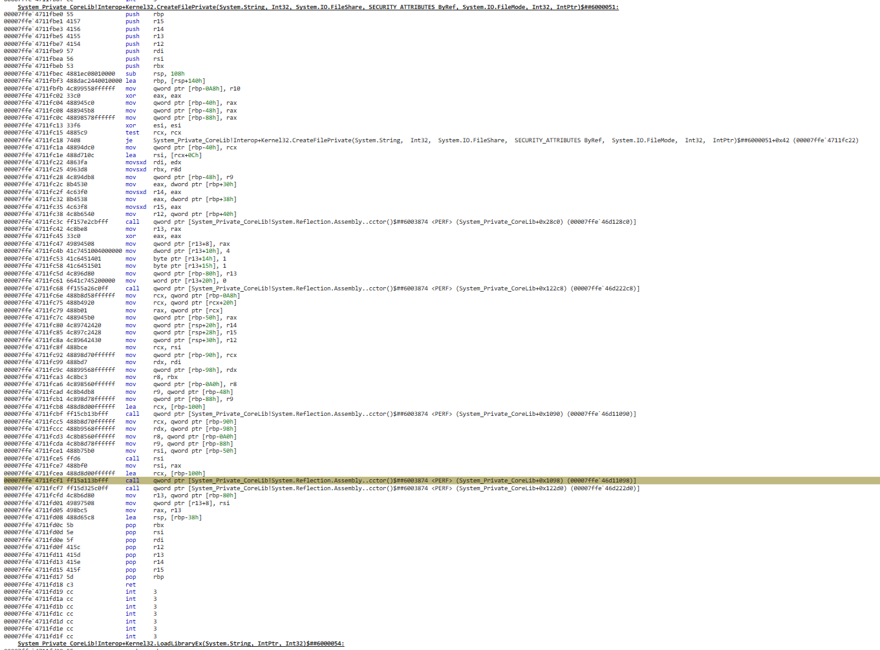Select opcode bytes 4c899558ffffff
The width and height of the screenshot is (880, 650).
[91, 89]
